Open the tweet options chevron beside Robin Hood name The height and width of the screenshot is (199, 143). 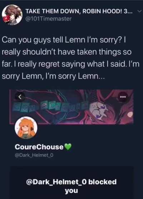[x=139, y=11]
